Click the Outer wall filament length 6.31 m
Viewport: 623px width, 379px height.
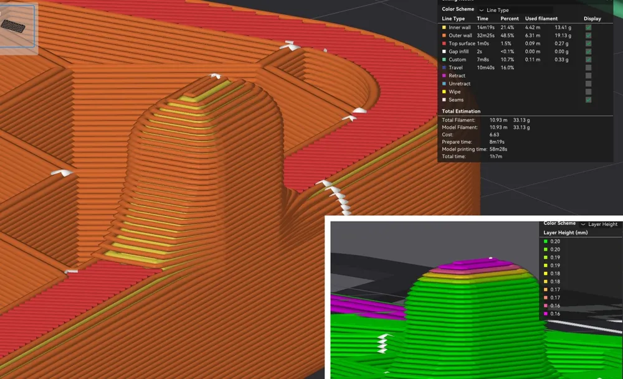pos(533,35)
